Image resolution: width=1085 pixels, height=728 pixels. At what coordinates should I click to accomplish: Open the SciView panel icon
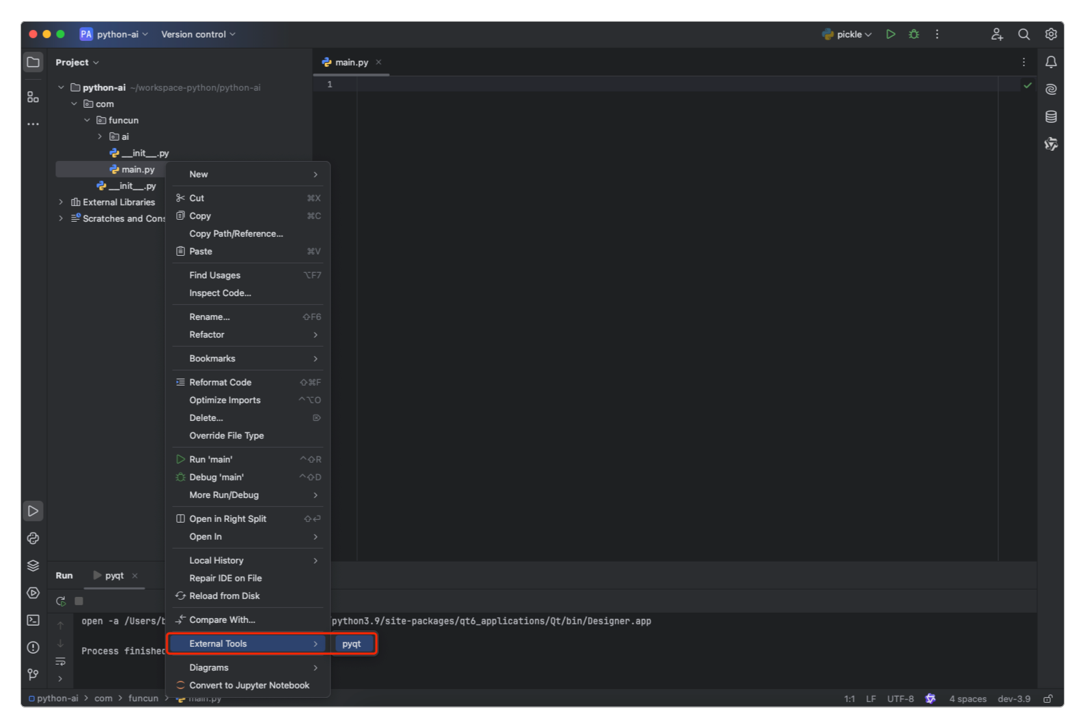point(1051,144)
